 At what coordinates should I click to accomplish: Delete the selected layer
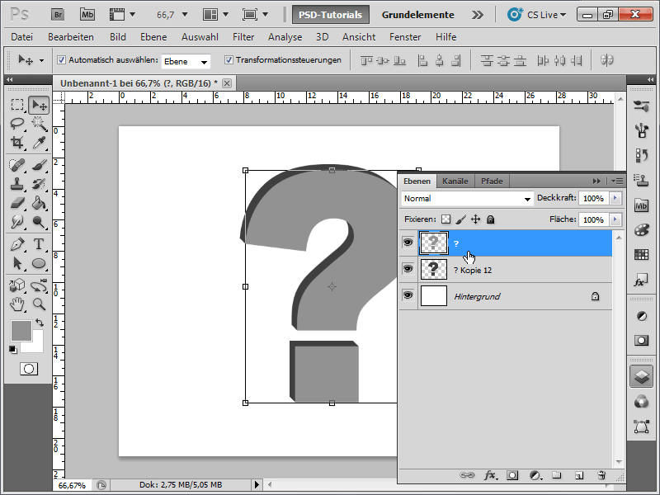[x=601, y=476]
